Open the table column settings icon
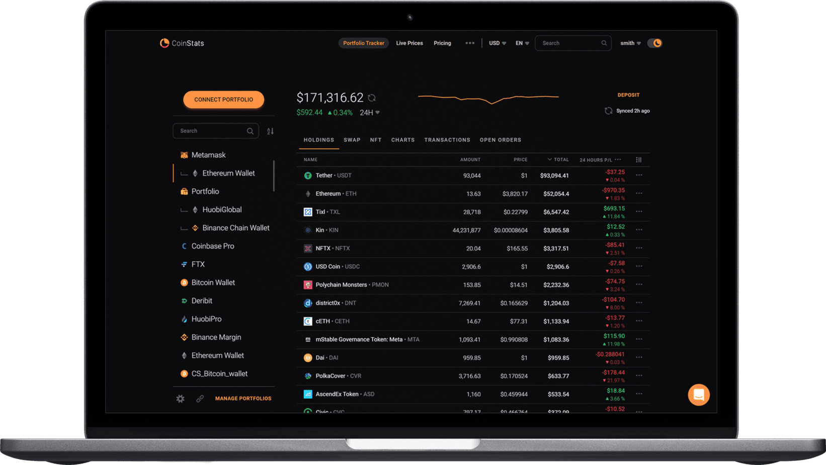 click(x=639, y=160)
